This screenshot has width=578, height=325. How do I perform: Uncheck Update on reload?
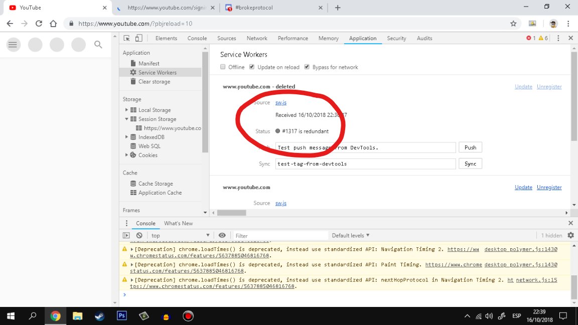coord(252,67)
